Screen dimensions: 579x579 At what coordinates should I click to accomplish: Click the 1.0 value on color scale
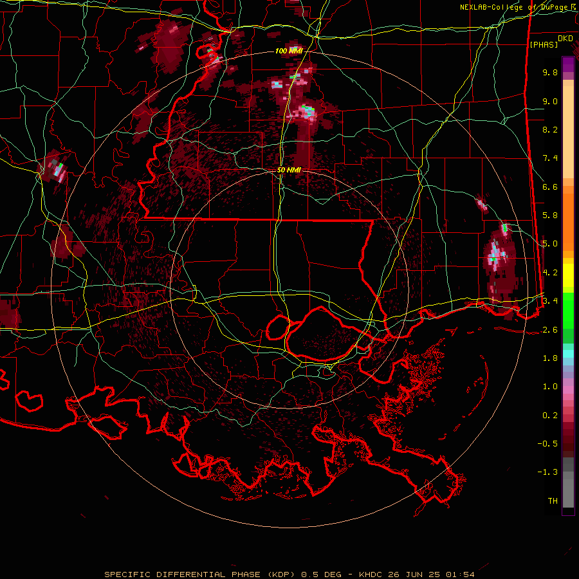pyautogui.click(x=550, y=387)
